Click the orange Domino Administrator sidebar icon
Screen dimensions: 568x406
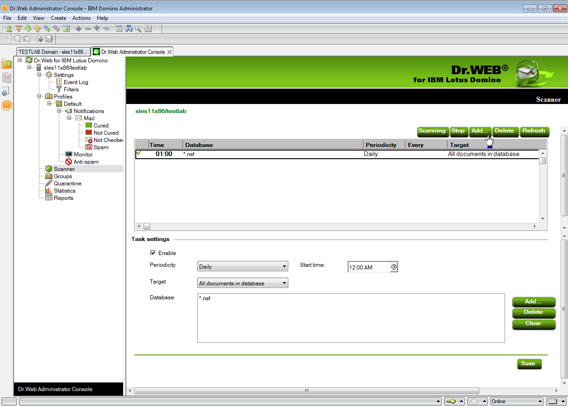click(7, 105)
